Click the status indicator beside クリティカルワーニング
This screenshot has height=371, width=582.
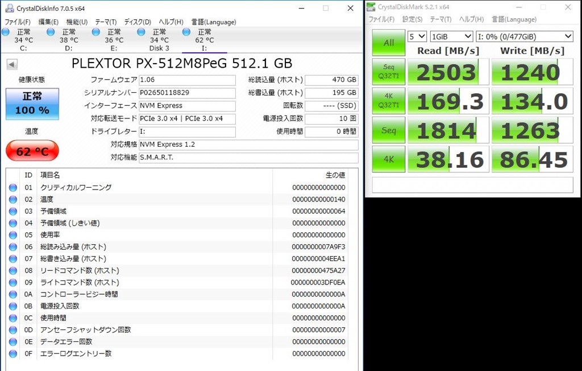pyautogui.click(x=13, y=187)
